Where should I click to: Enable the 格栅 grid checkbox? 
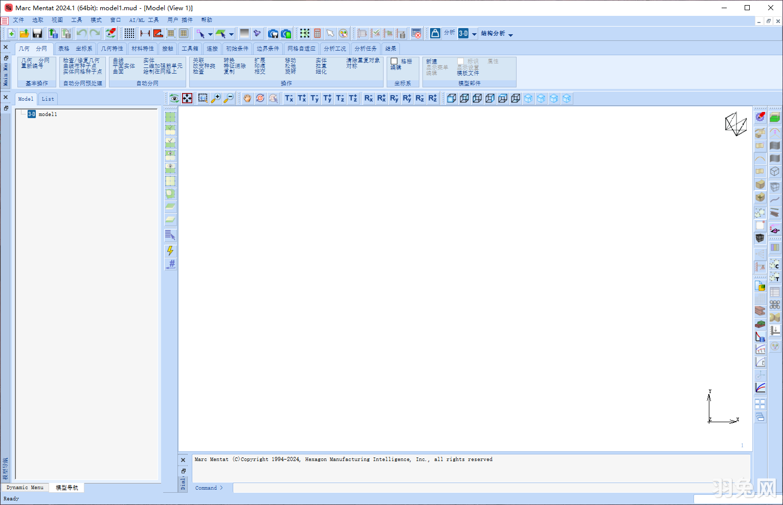pyautogui.click(x=394, y=61)
